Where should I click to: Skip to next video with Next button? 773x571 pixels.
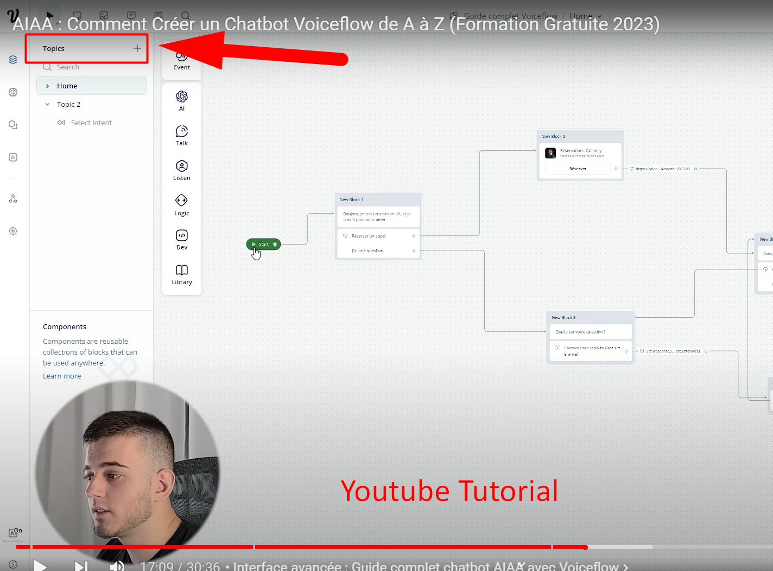click(81, 566)
